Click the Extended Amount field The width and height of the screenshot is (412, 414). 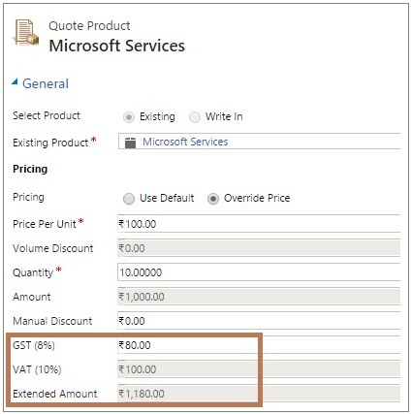click(259, 394)
